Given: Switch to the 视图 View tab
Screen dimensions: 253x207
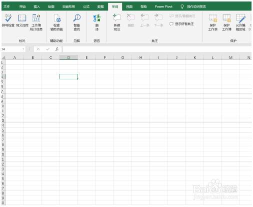Looking at the screenshot, I should [x=129, y=6].
